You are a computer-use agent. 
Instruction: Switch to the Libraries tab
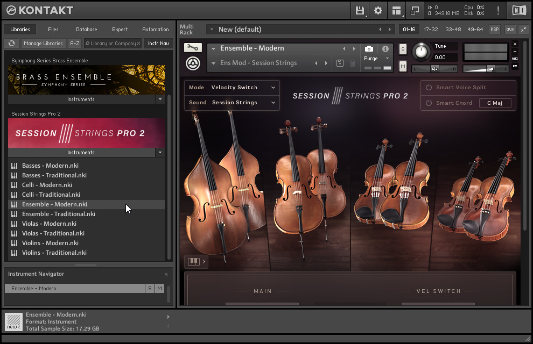[x=20, y=30]
